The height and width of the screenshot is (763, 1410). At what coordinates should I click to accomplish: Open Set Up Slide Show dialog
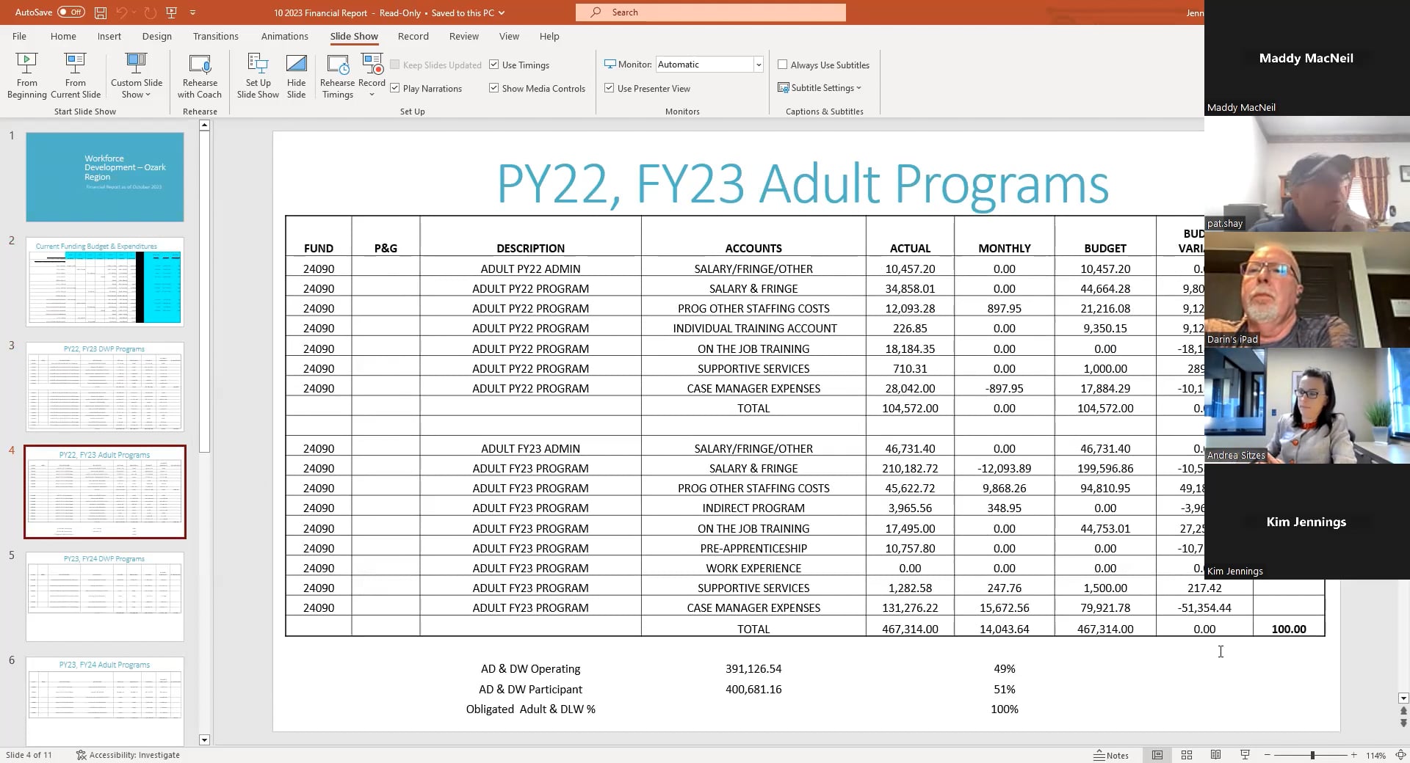click(258, 75)
